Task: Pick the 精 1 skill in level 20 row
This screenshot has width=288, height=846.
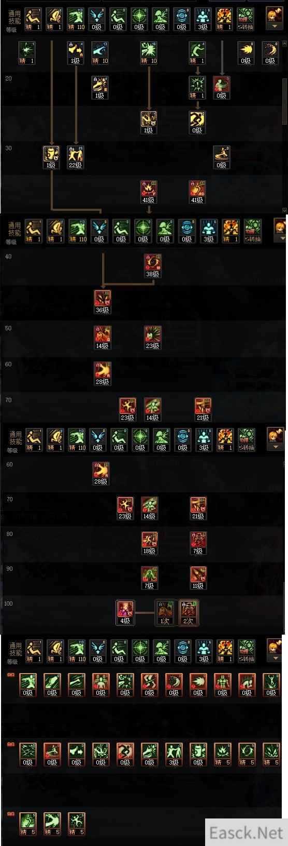Action: click(197, 87)
